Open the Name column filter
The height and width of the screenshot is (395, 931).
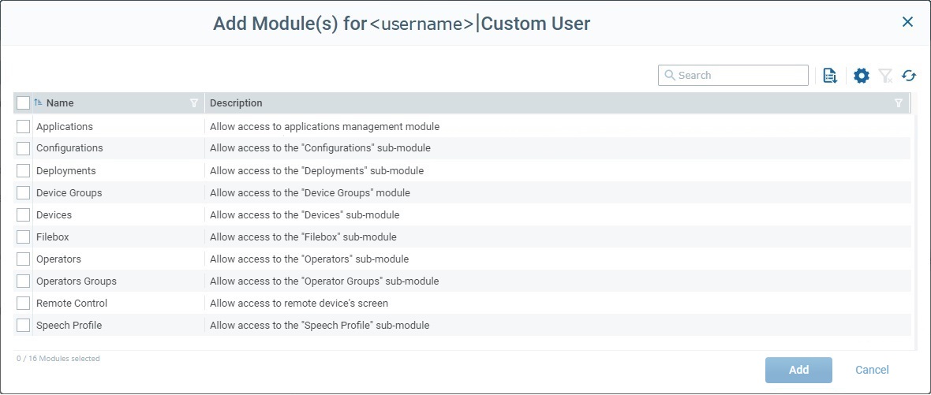[194, 103]
